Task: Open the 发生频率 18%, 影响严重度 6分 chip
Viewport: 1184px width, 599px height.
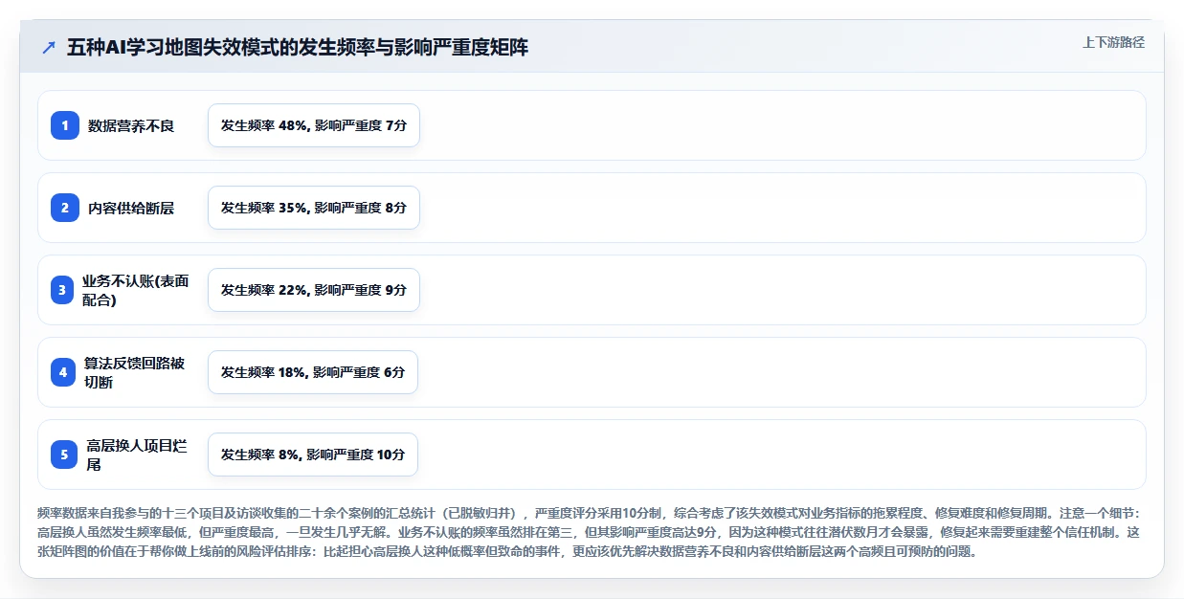Action: (x=313, y=372)
